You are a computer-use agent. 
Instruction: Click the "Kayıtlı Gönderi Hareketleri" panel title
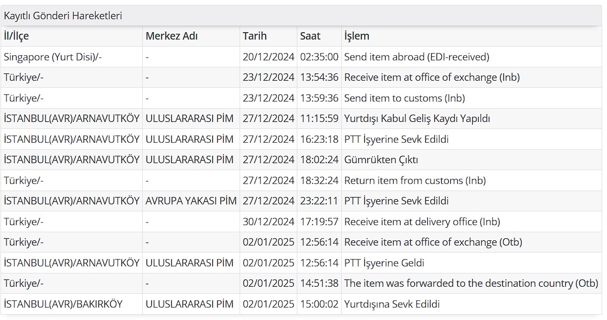click(63, 16)
